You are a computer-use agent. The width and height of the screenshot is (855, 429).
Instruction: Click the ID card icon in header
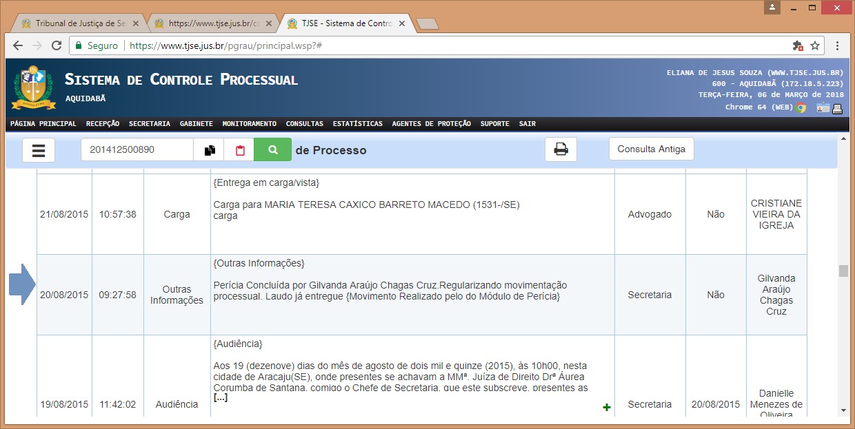click(x=823, y=107)
